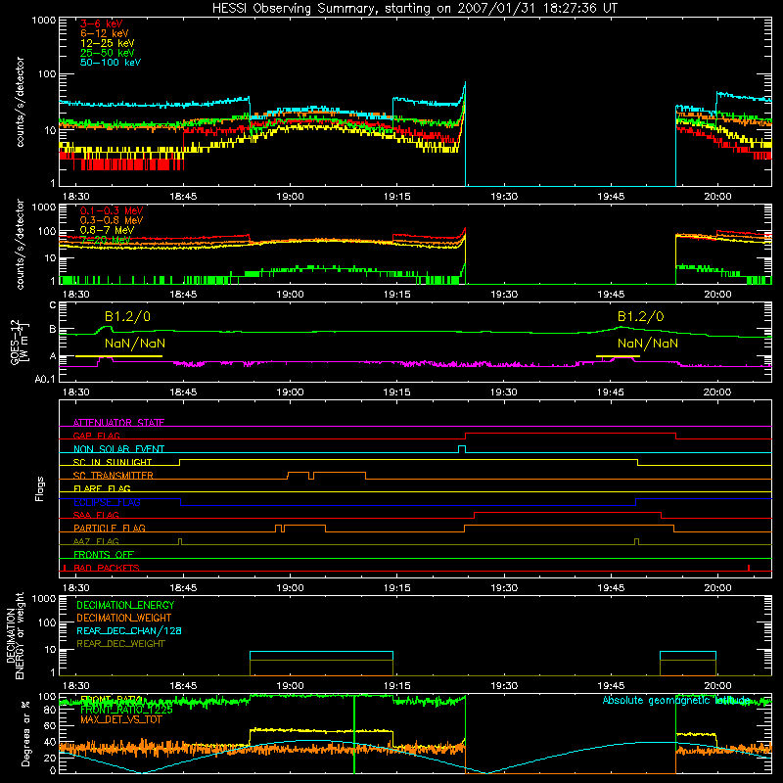Click the HESSI Observing Summary title text
This screenshot has height=783, width=783.
[x=415, y=9]
